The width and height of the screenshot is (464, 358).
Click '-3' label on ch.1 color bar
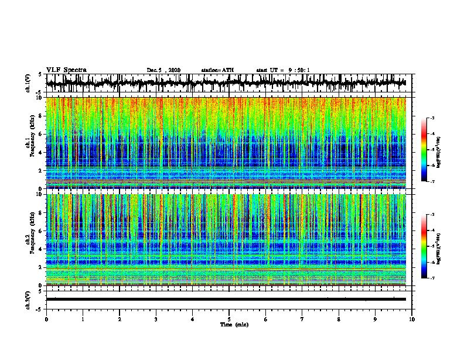[x=432, y=118]
